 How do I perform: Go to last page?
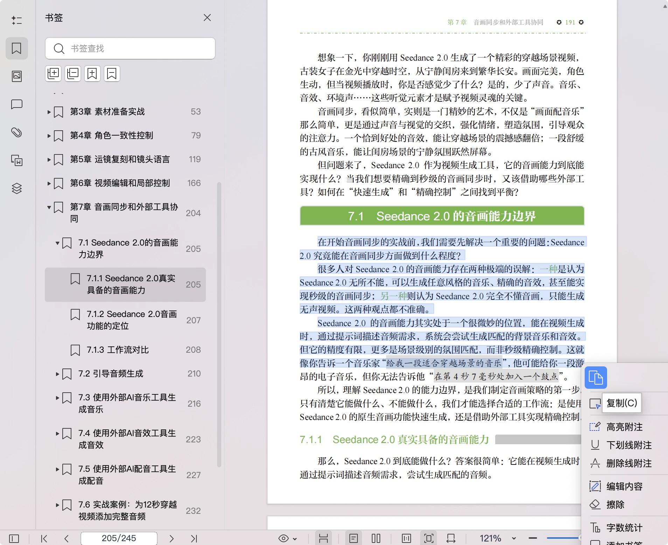point(194,538)
